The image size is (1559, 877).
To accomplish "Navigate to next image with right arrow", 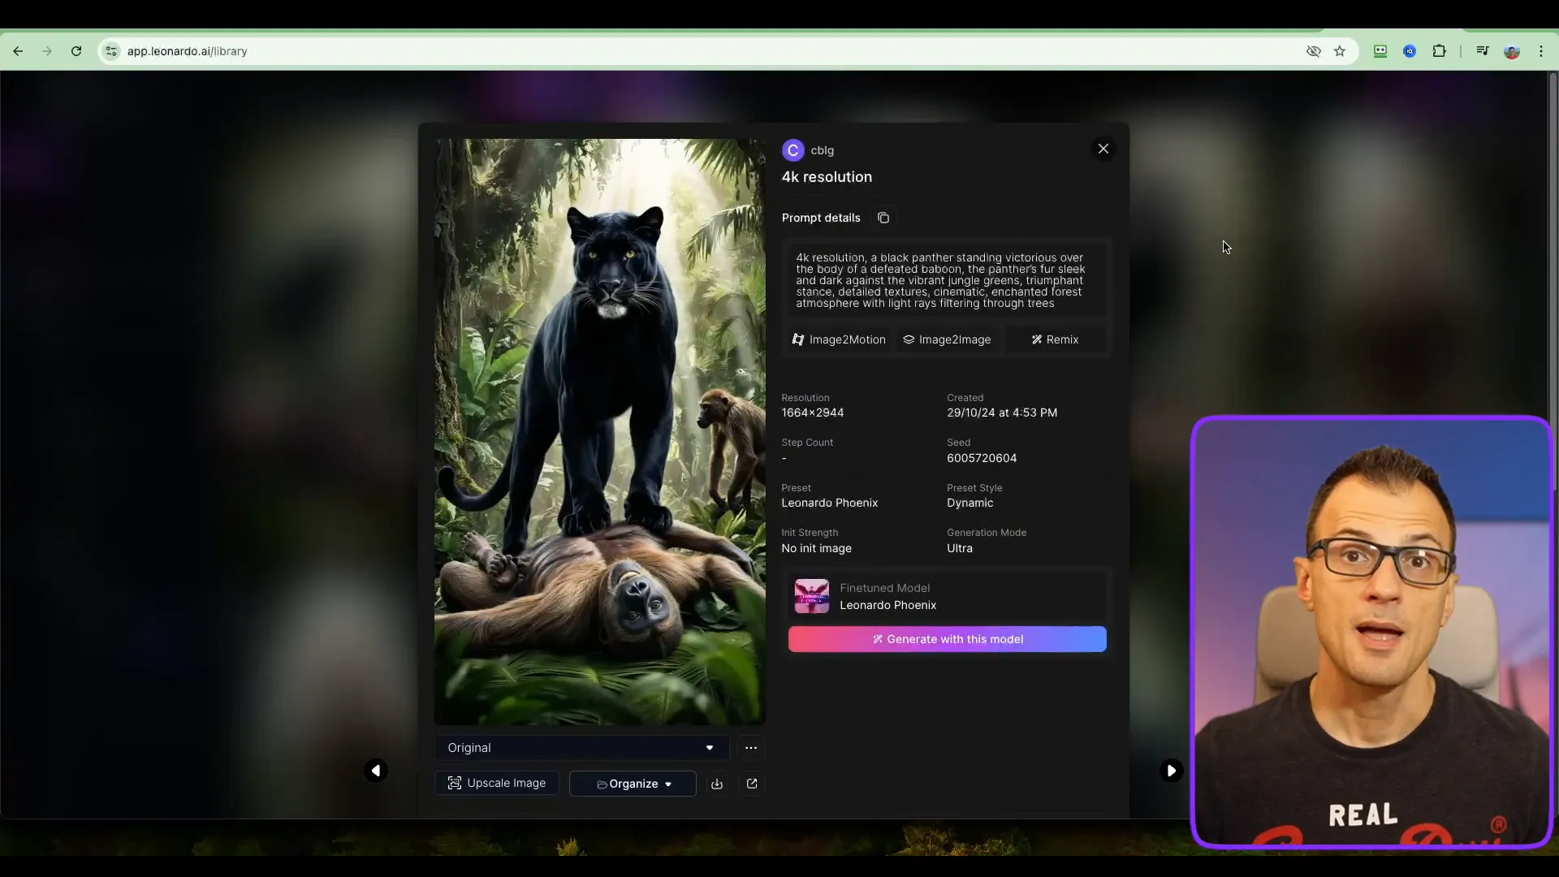I will [1170, 770].
